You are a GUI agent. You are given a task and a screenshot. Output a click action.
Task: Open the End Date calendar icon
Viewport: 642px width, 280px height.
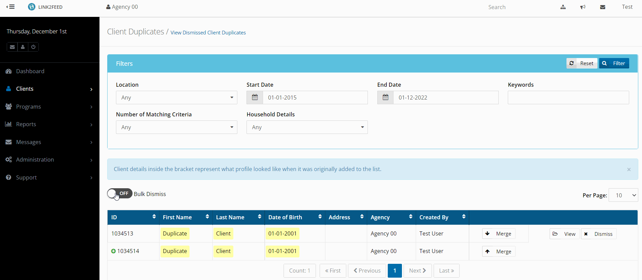pos(385,97)
